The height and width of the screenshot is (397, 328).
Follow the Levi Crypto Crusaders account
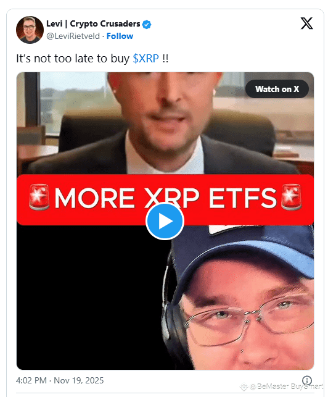coord(120,36)
